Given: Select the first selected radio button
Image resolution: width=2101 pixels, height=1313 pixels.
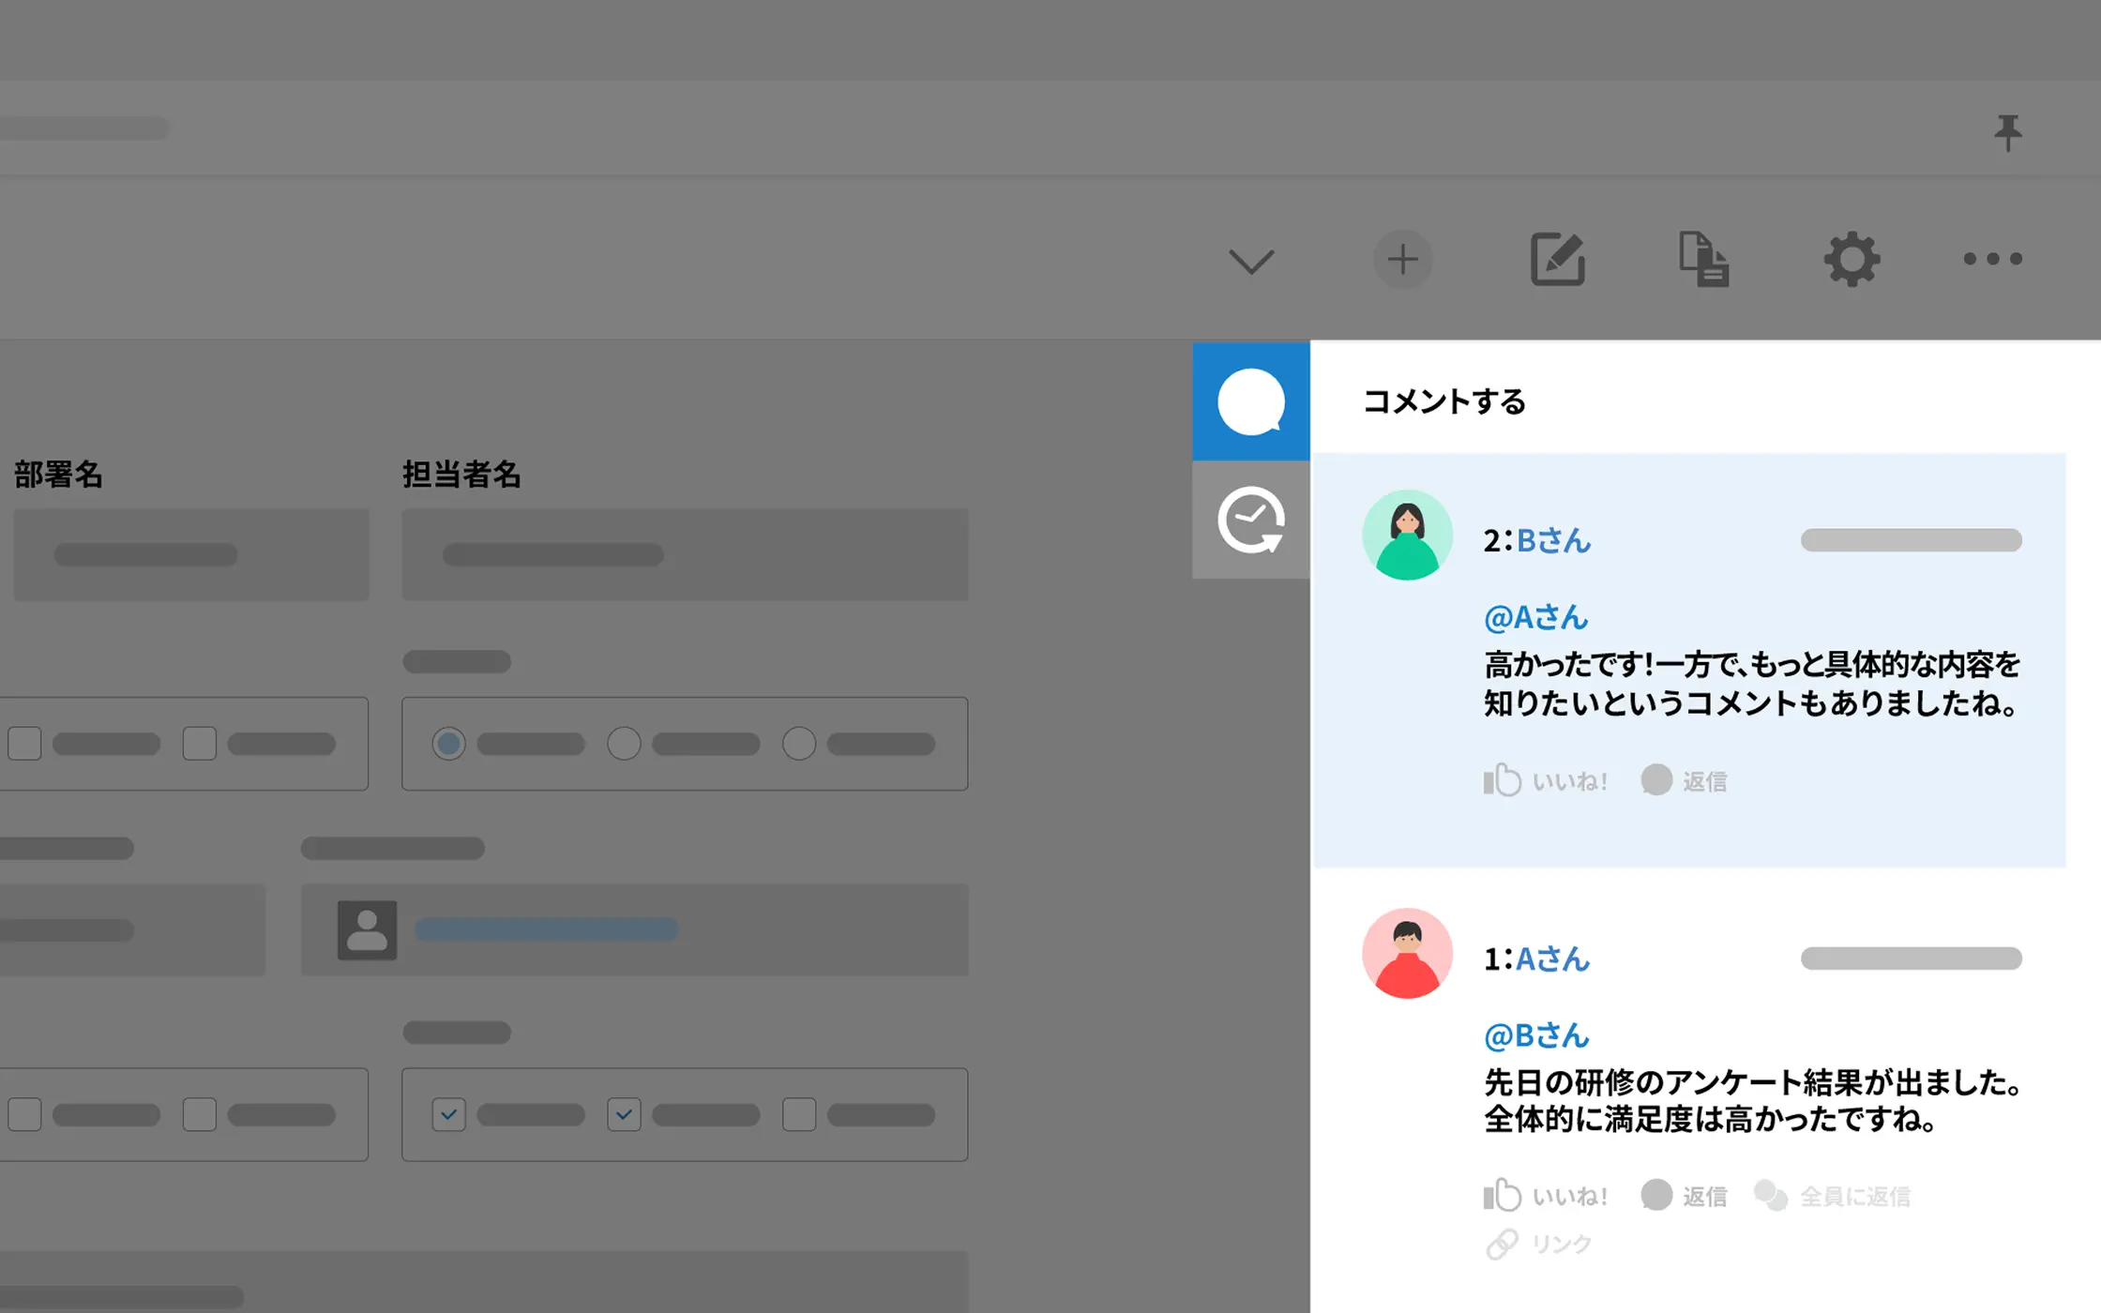Looking at the screenshot, I should pos(448,744).
